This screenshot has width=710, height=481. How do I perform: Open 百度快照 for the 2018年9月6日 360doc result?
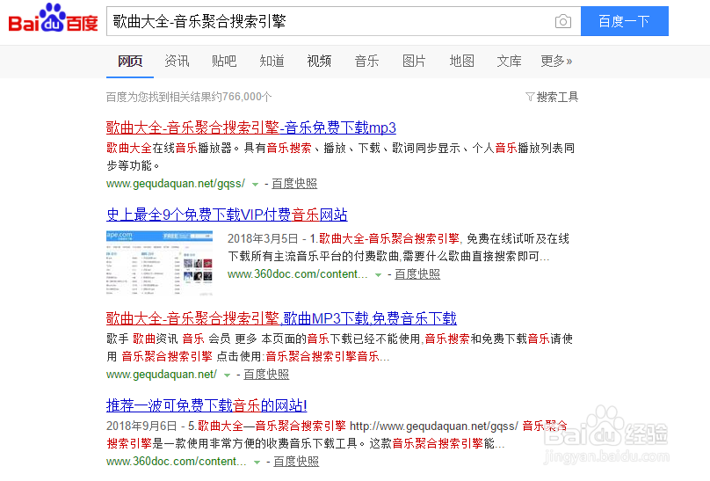(x=296, y=462)
